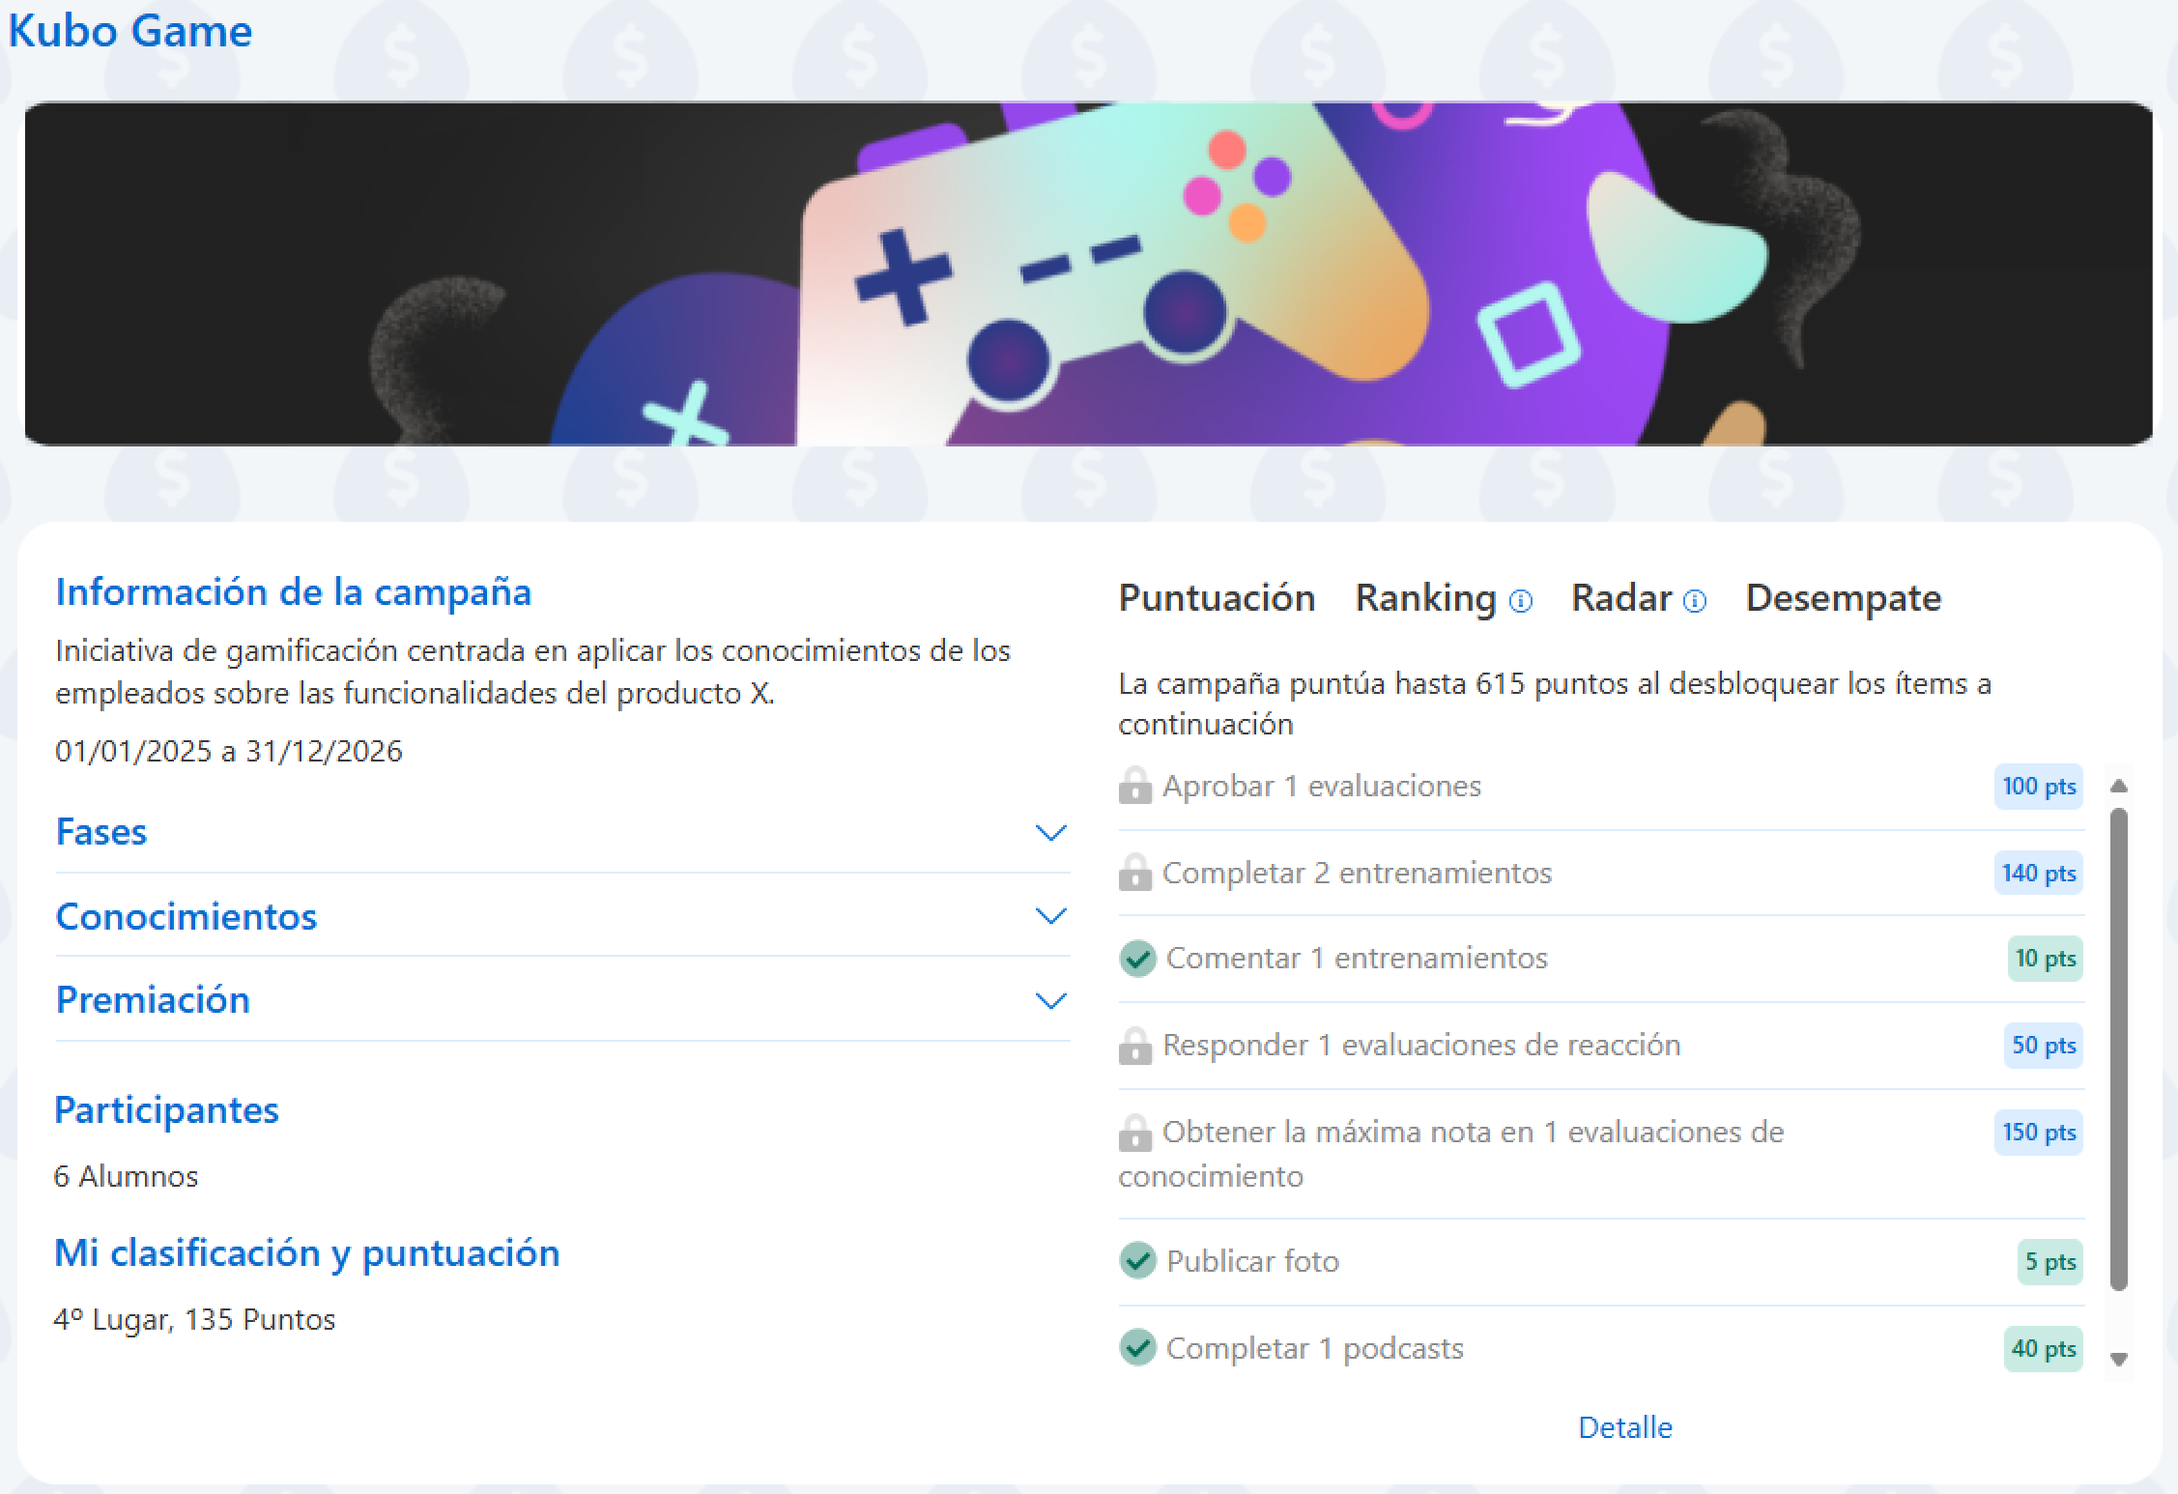Screen dimensions: 2178x1494
Task: Click the points list scrollbar thumb
Action: pos(2118,1049)
